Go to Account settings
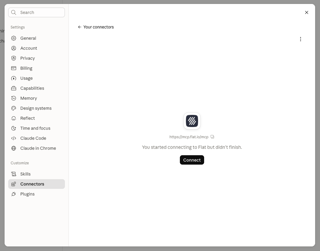 (36, 48)
